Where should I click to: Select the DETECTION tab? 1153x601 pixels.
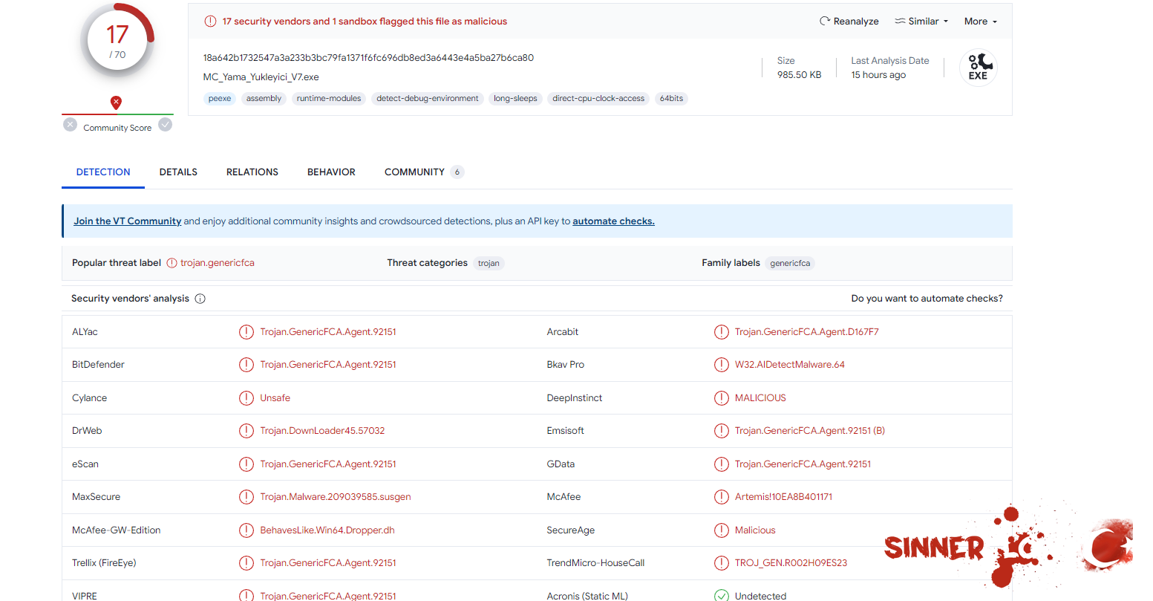103,172
